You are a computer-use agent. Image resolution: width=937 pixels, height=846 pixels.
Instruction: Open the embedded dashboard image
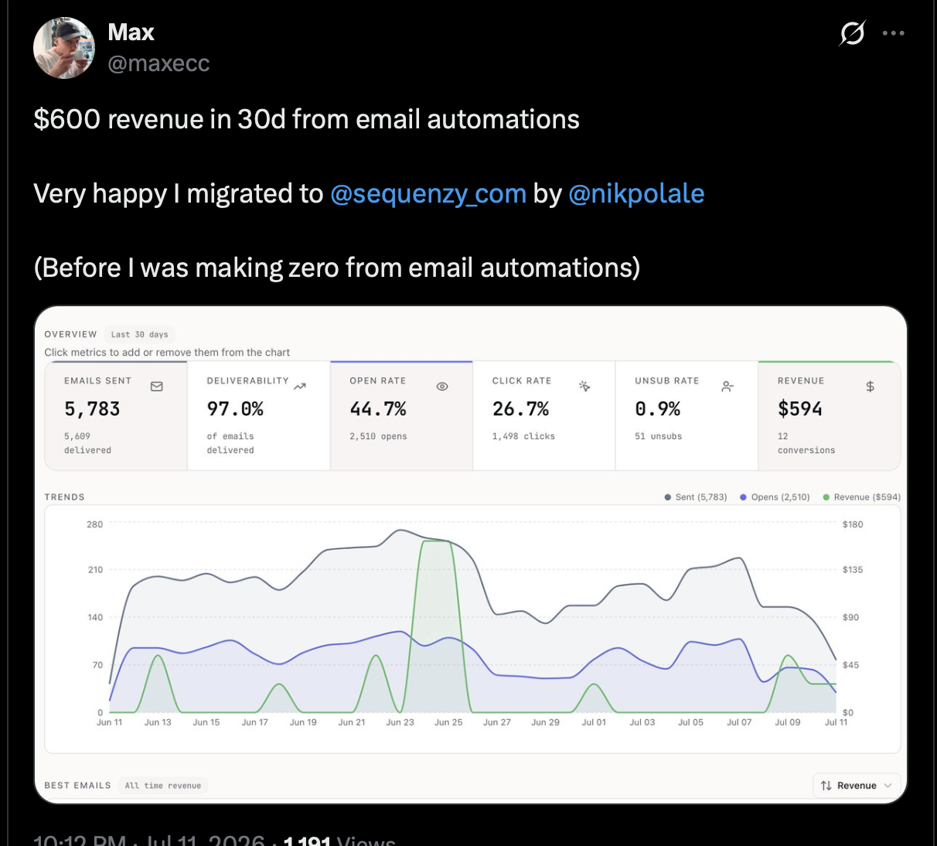click(x=470, y=554)
